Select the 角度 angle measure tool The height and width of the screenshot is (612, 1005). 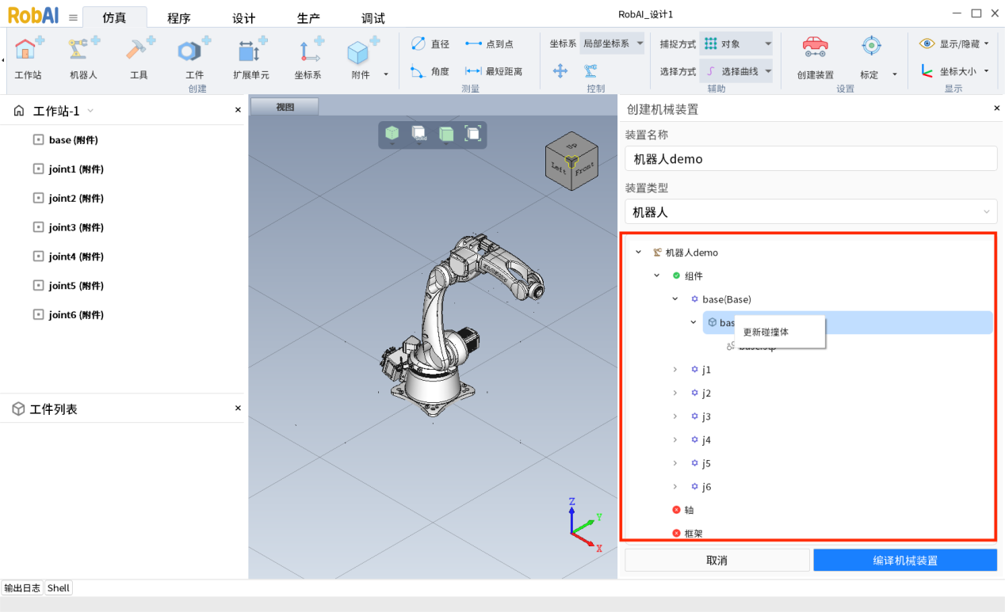tap(430, 71)
